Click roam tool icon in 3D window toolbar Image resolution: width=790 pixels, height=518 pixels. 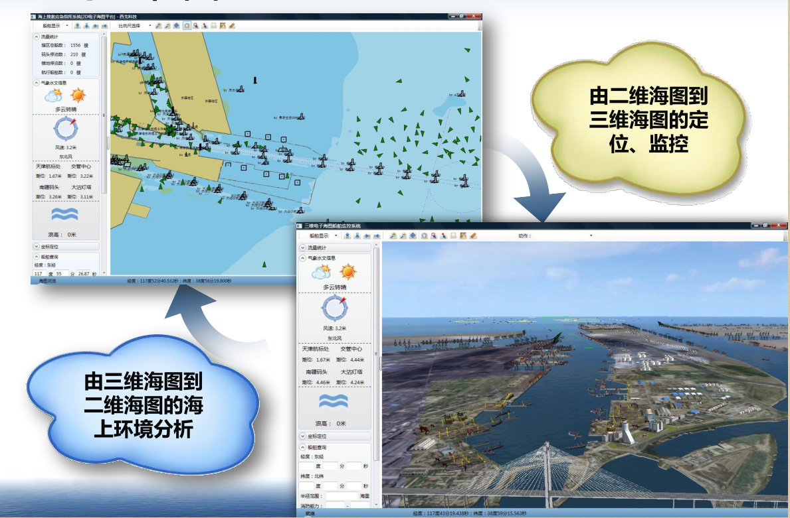click(x=424, y=235)
